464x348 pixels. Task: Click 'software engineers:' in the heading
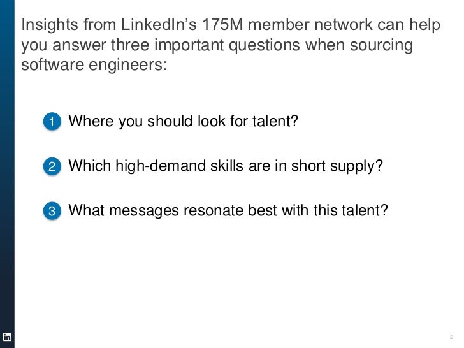94,64
